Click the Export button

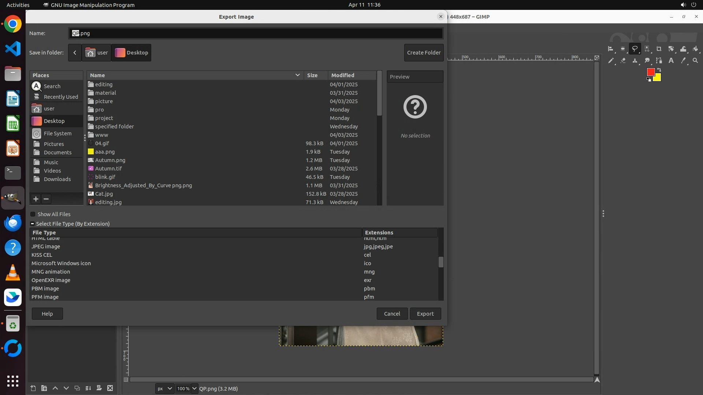(x=425, y=314)
